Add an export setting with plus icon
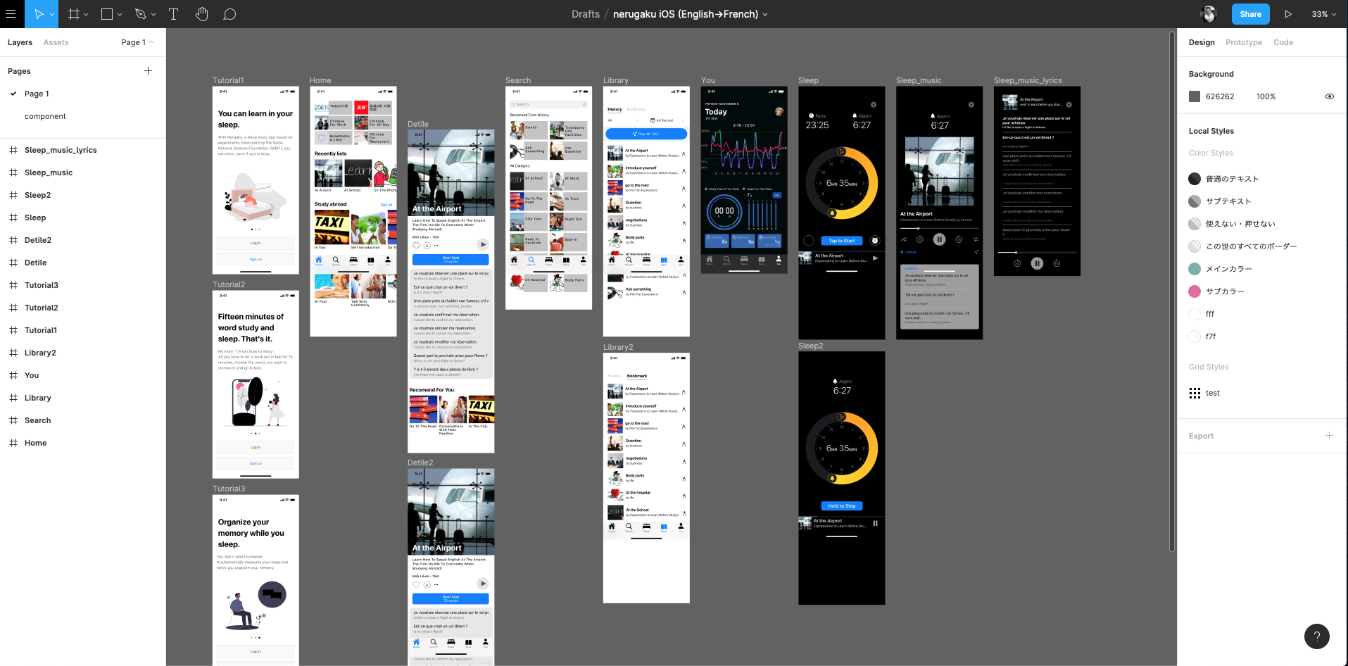This screenshot has height=666, width=1348. [1329, 436]
